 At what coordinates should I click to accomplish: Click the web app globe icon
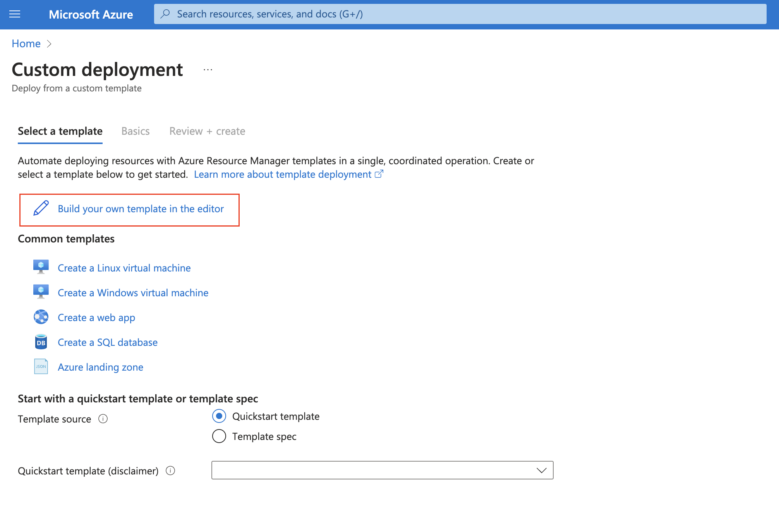tap(41, 317)
